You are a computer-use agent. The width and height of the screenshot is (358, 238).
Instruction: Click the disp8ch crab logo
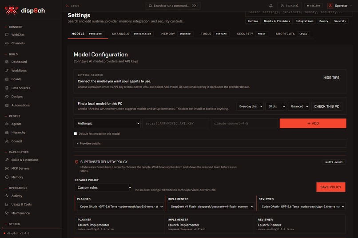(11, 10)
